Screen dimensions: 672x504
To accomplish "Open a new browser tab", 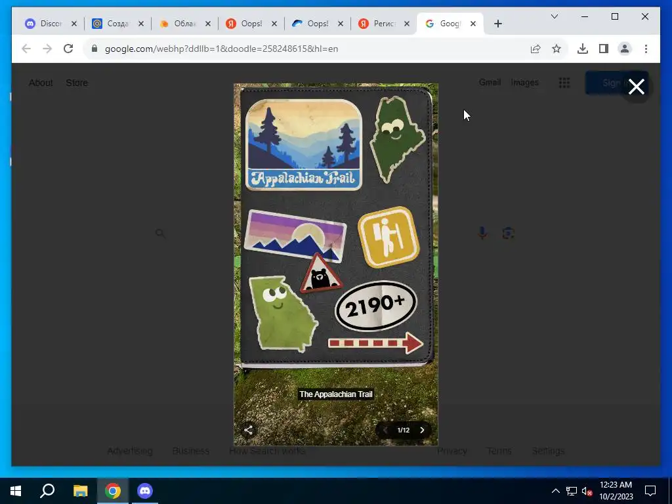I will (x=497, y=24).
